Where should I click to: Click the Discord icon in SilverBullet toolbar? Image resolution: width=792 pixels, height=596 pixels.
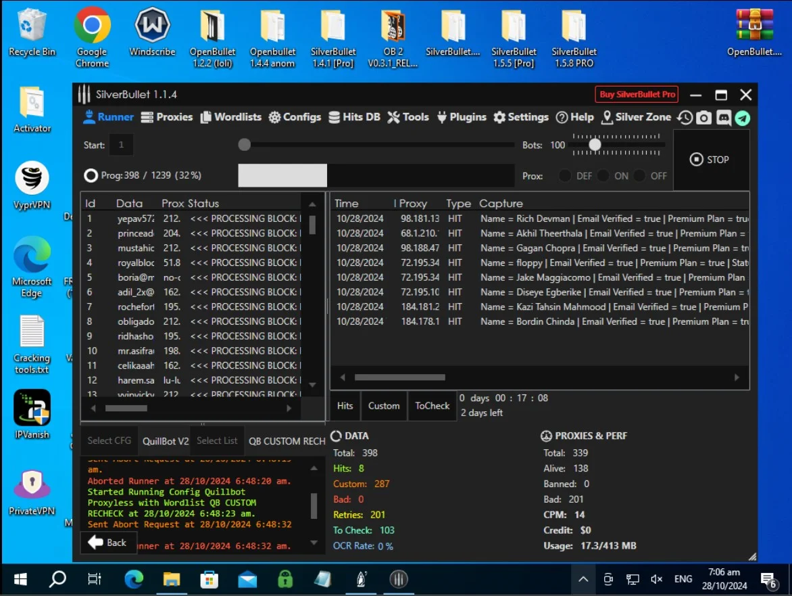coord(723,118)
